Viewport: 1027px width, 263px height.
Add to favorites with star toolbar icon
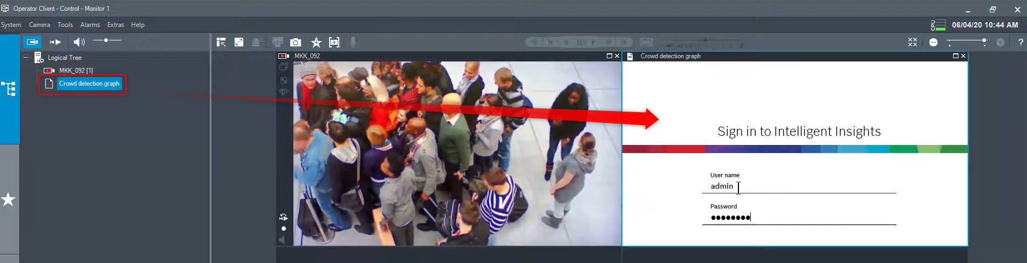tap(316, 43)
